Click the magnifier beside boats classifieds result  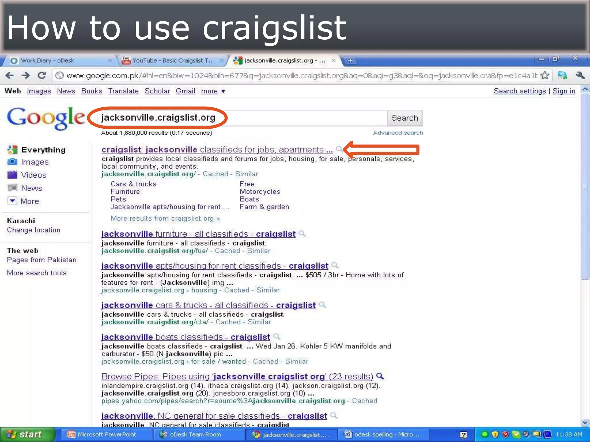coord(277,336)
